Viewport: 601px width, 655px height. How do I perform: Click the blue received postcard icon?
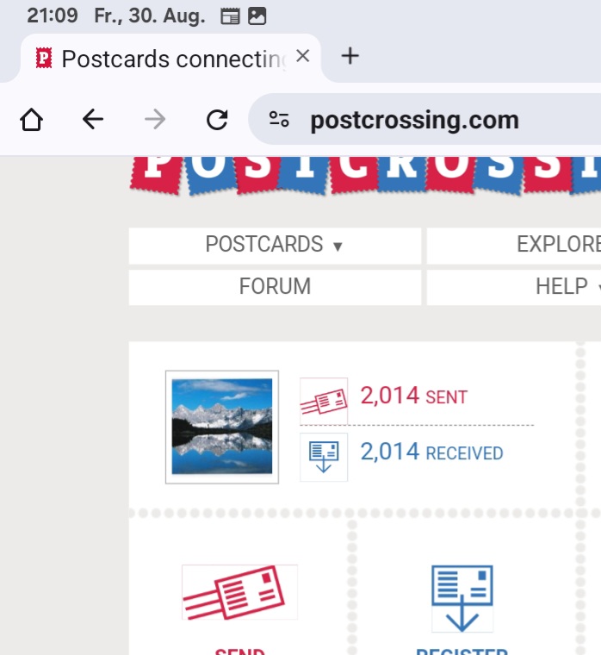[324, 457]
